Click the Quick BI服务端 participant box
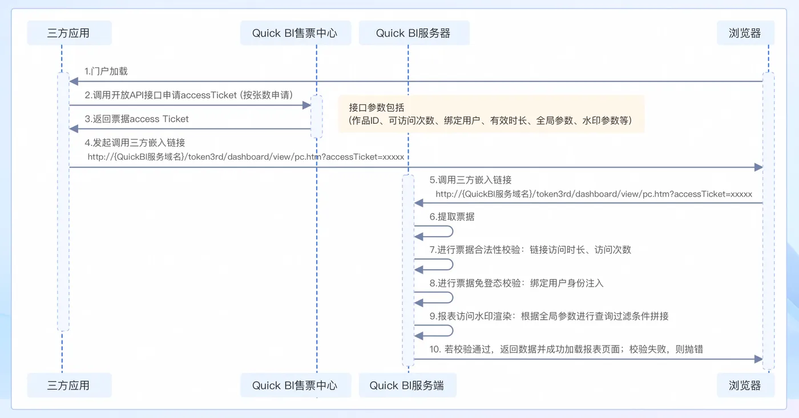This screenshot has height=418, width=799. point(407,385)
